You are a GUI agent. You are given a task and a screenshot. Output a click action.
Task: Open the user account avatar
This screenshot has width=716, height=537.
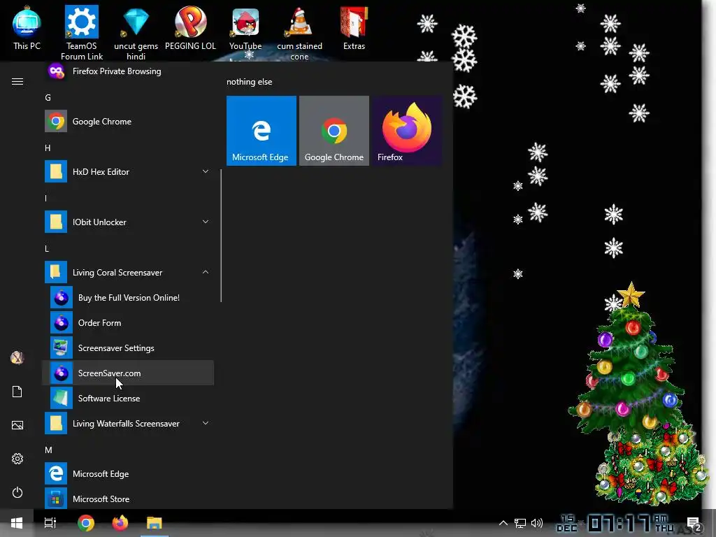pyautogui.click(x=17, y=358)
